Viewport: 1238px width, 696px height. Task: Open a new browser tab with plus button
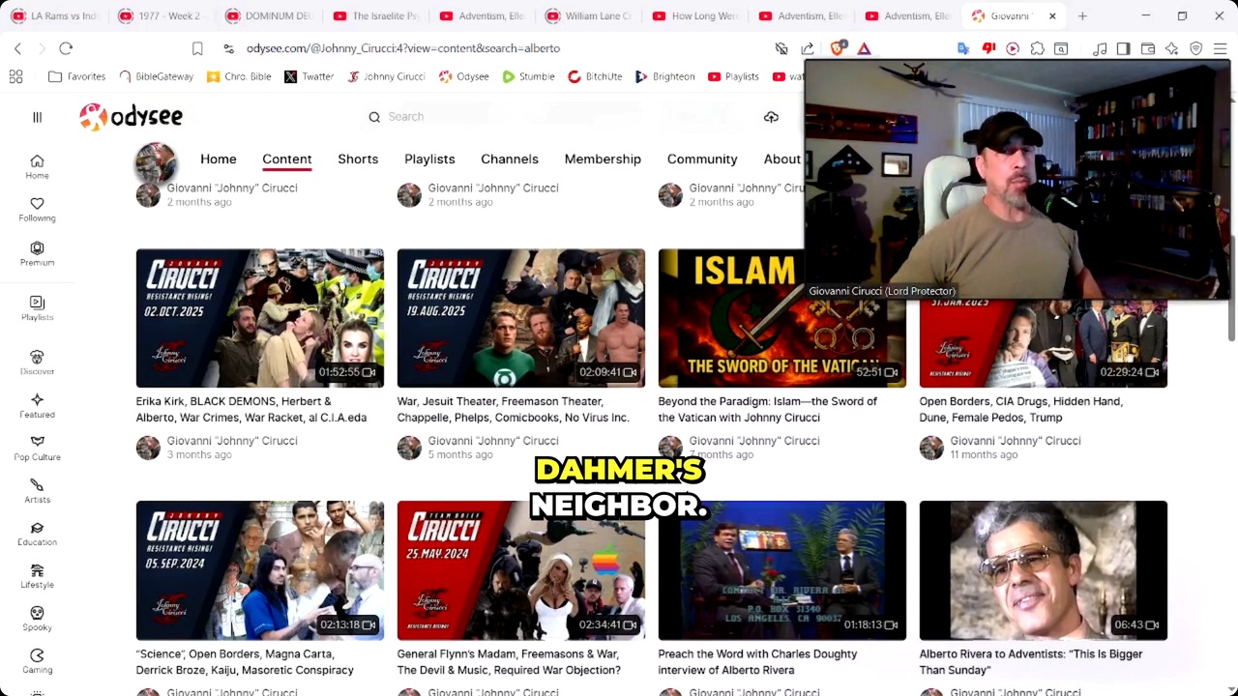tap(1082, 16)
